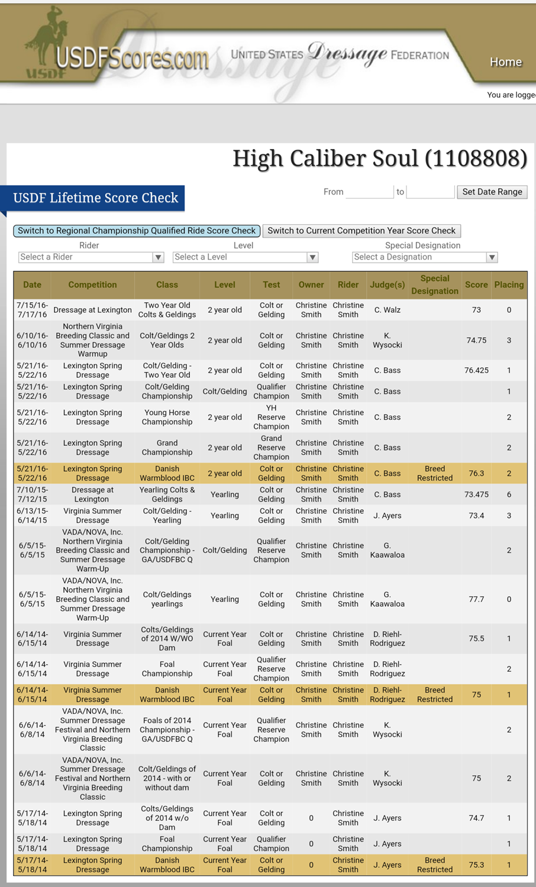The height and width of the screenshot is (887, 536).
Task: Click the Grand Reserve Champion test cell
Action: (x=272, y=448)
